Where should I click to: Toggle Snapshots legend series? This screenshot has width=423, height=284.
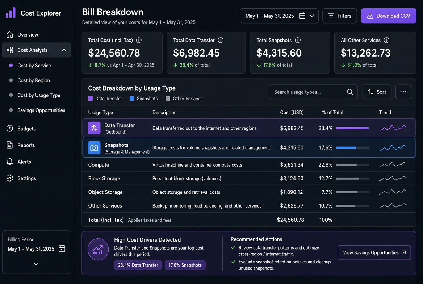pyautogui.click(x=143, y=99)
